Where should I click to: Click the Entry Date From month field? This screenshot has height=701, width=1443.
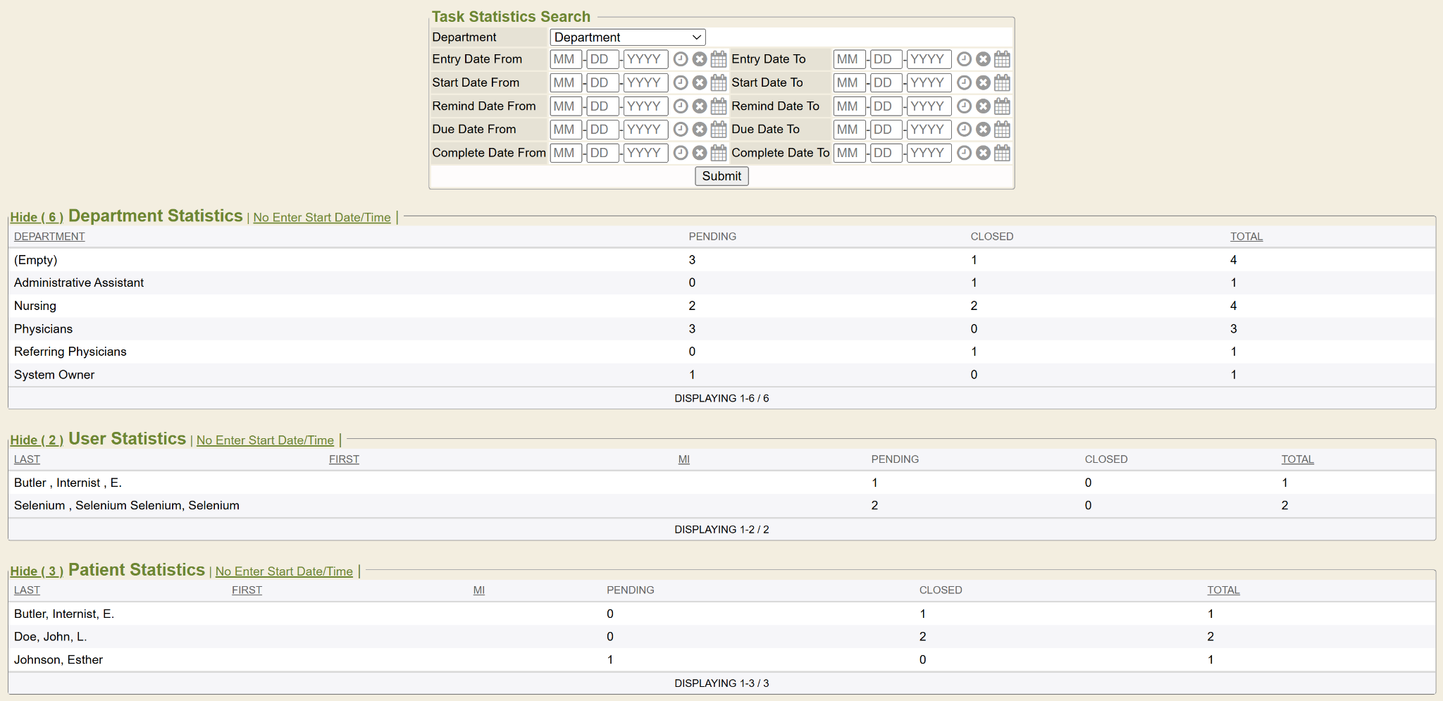coord(565,59)
